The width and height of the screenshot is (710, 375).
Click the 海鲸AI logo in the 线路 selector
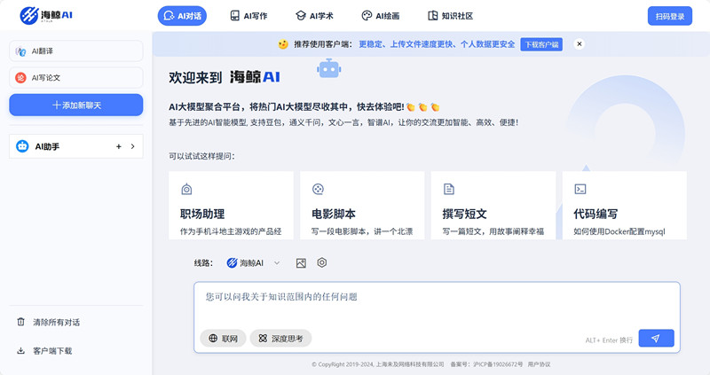[x=232, y=262]
